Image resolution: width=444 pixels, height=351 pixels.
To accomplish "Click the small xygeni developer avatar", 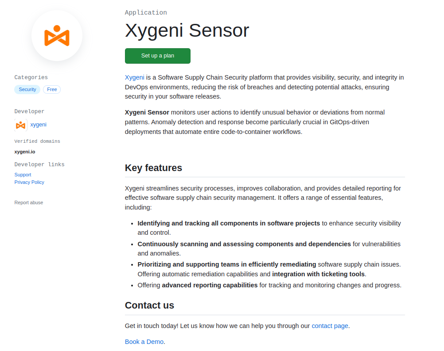I will (21, 125).
